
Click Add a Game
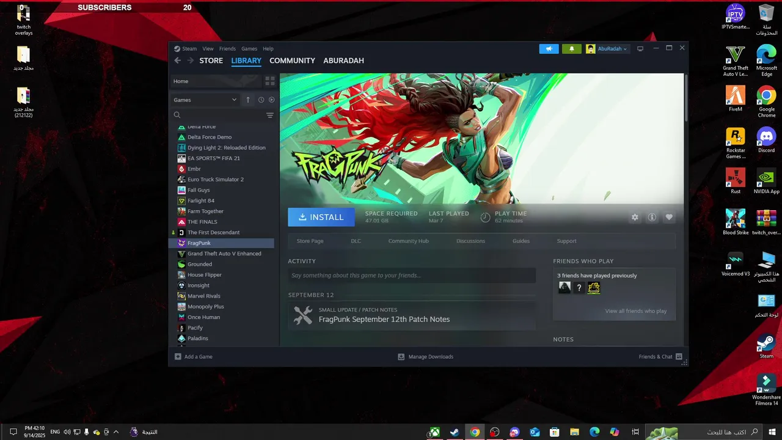194,357
